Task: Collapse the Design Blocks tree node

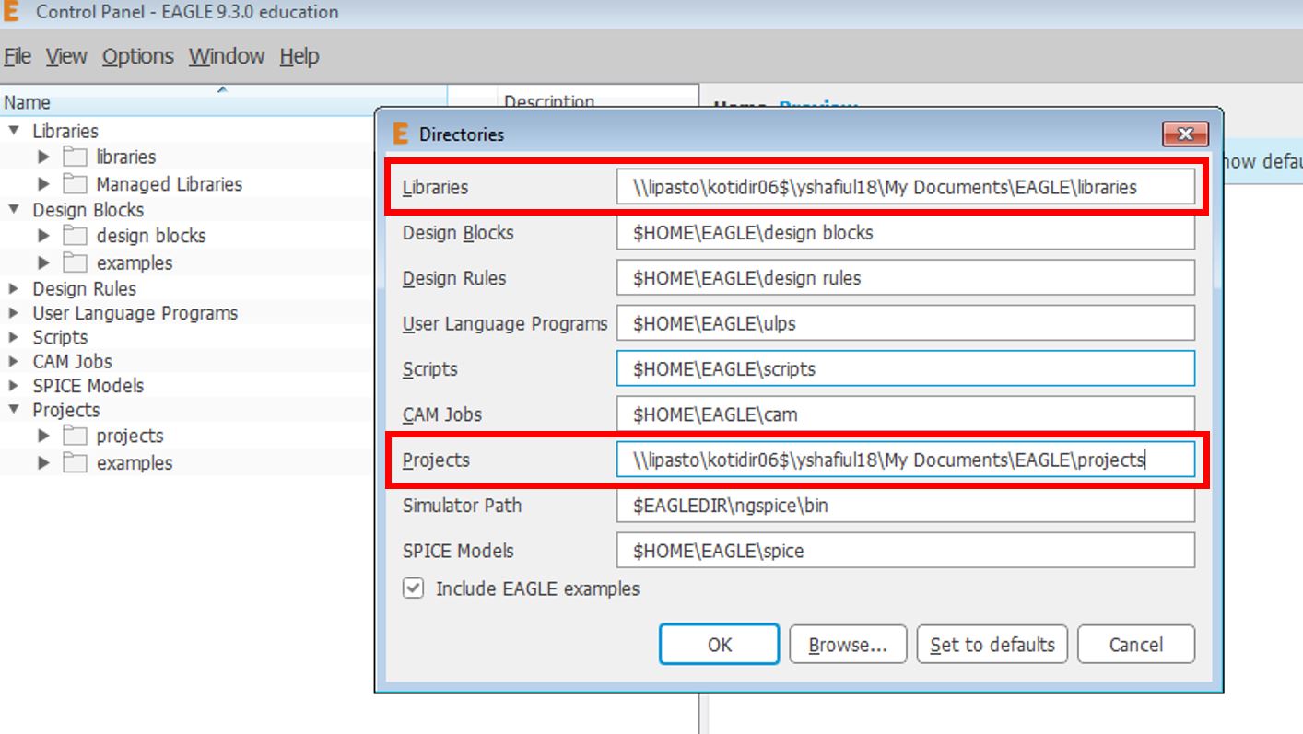Action: [x=14, y=209]
